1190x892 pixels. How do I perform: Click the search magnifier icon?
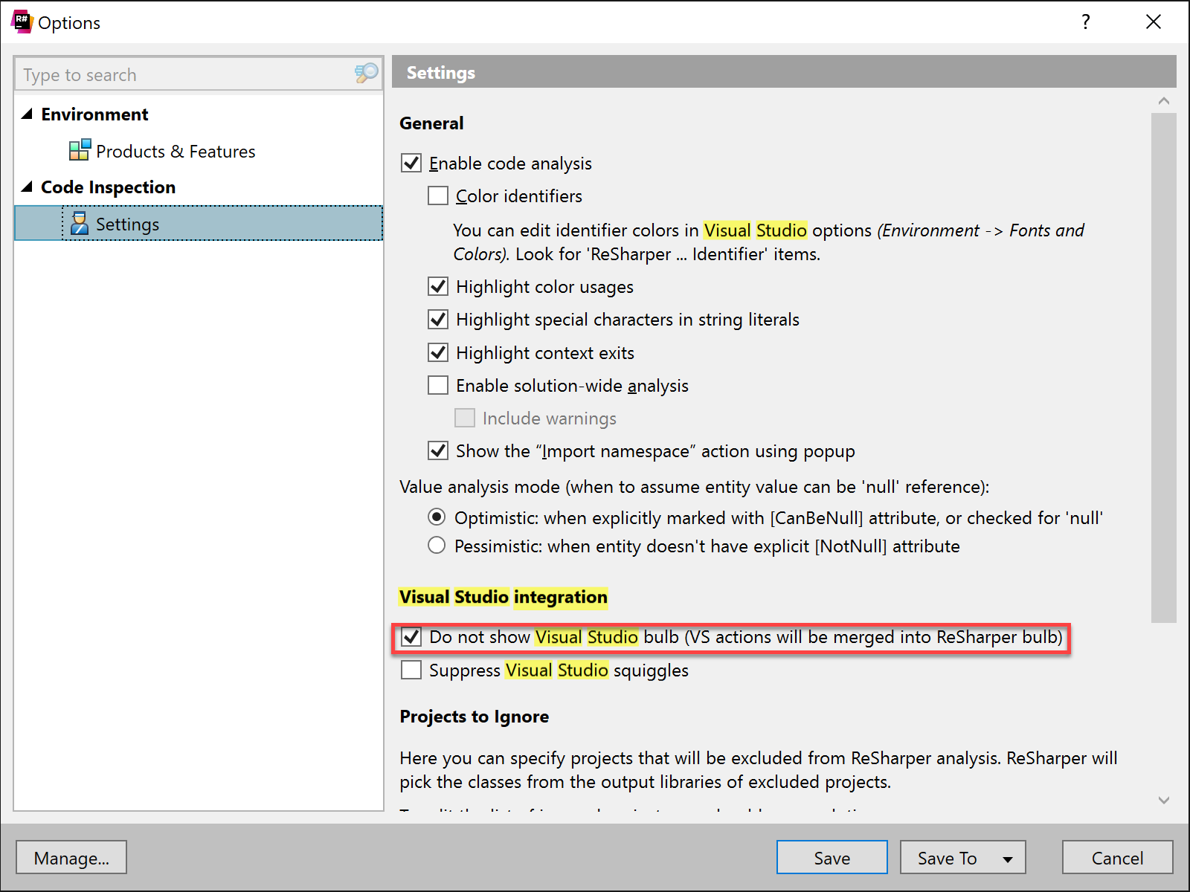pos(366,74)
